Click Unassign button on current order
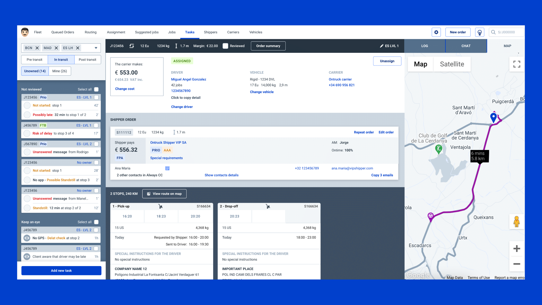The height and width of the screenshot is (305, 542). [387, 61]
